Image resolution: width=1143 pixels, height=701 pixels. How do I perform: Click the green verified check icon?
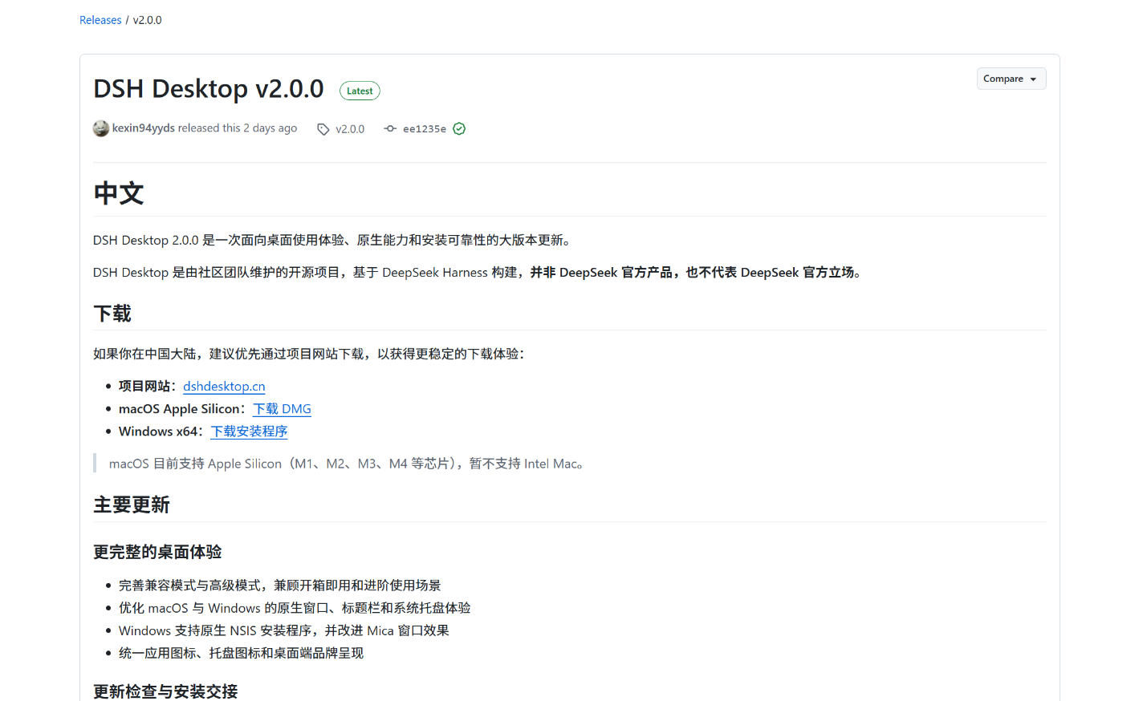click(x=459, y=129)
